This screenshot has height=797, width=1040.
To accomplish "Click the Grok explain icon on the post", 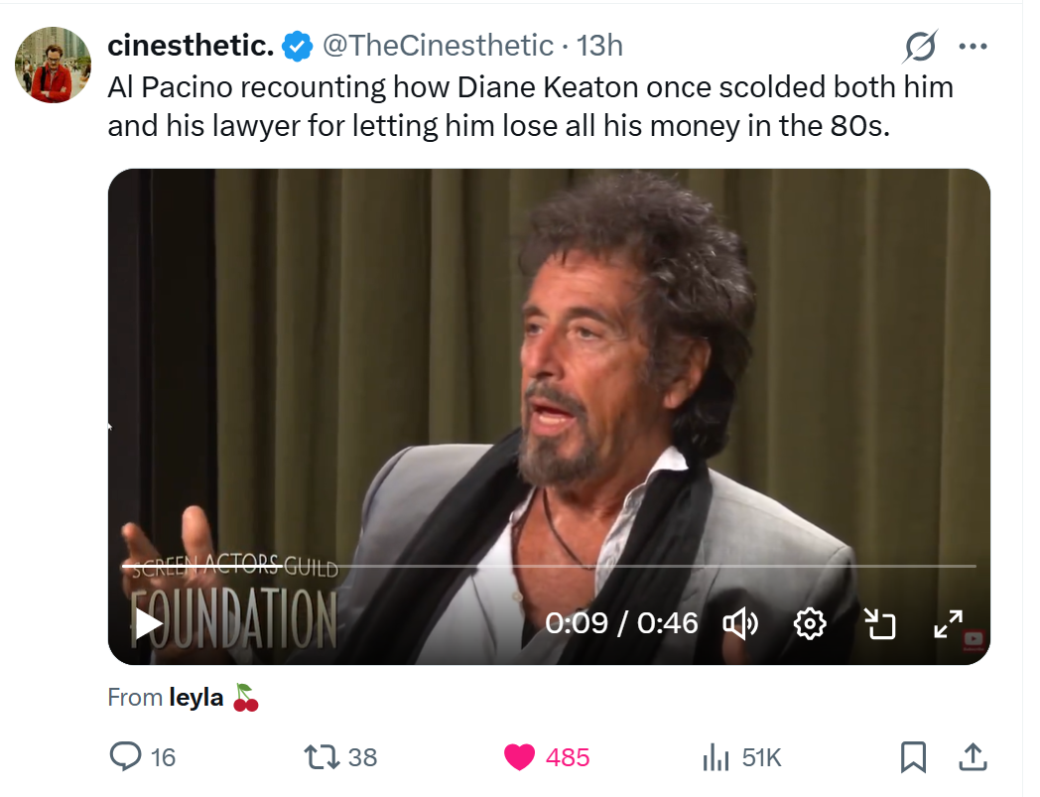I will [920, 46].
